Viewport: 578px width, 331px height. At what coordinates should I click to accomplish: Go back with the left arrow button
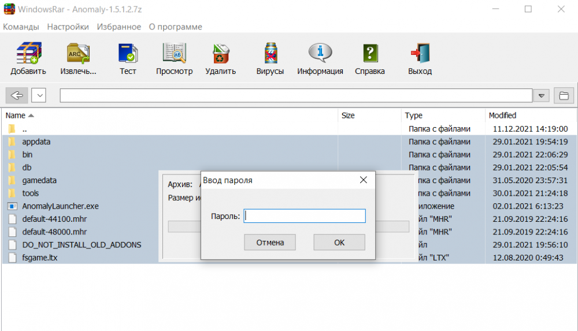click(x=17, y=95)
